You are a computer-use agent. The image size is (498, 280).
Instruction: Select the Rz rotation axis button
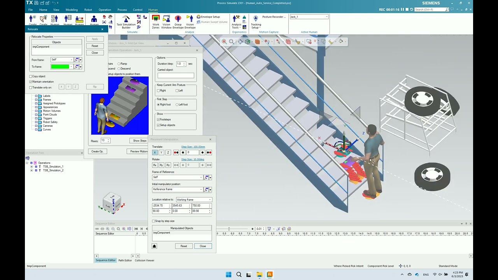(168, 165)
